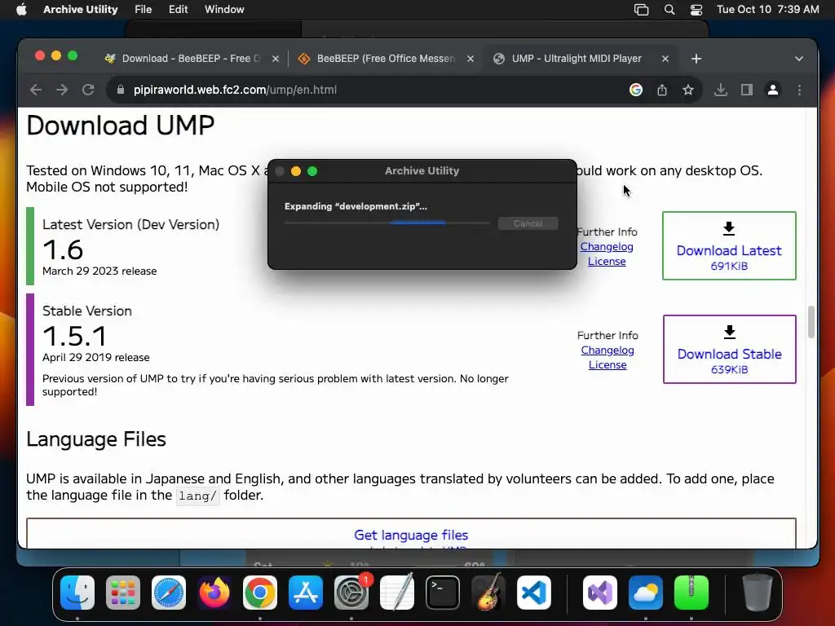This screenshot has height=626, width=835.
Task: Click Download Stable 639KiB button
Action: (730, 349)
